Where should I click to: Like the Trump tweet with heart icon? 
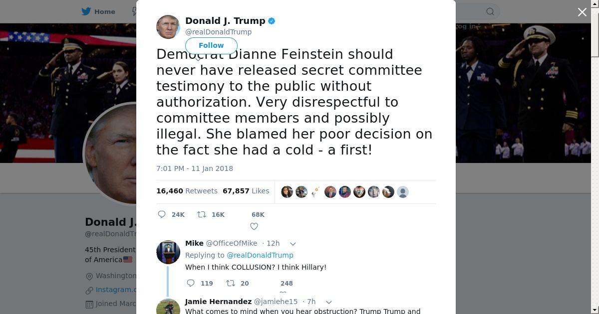tap(254, 226)
